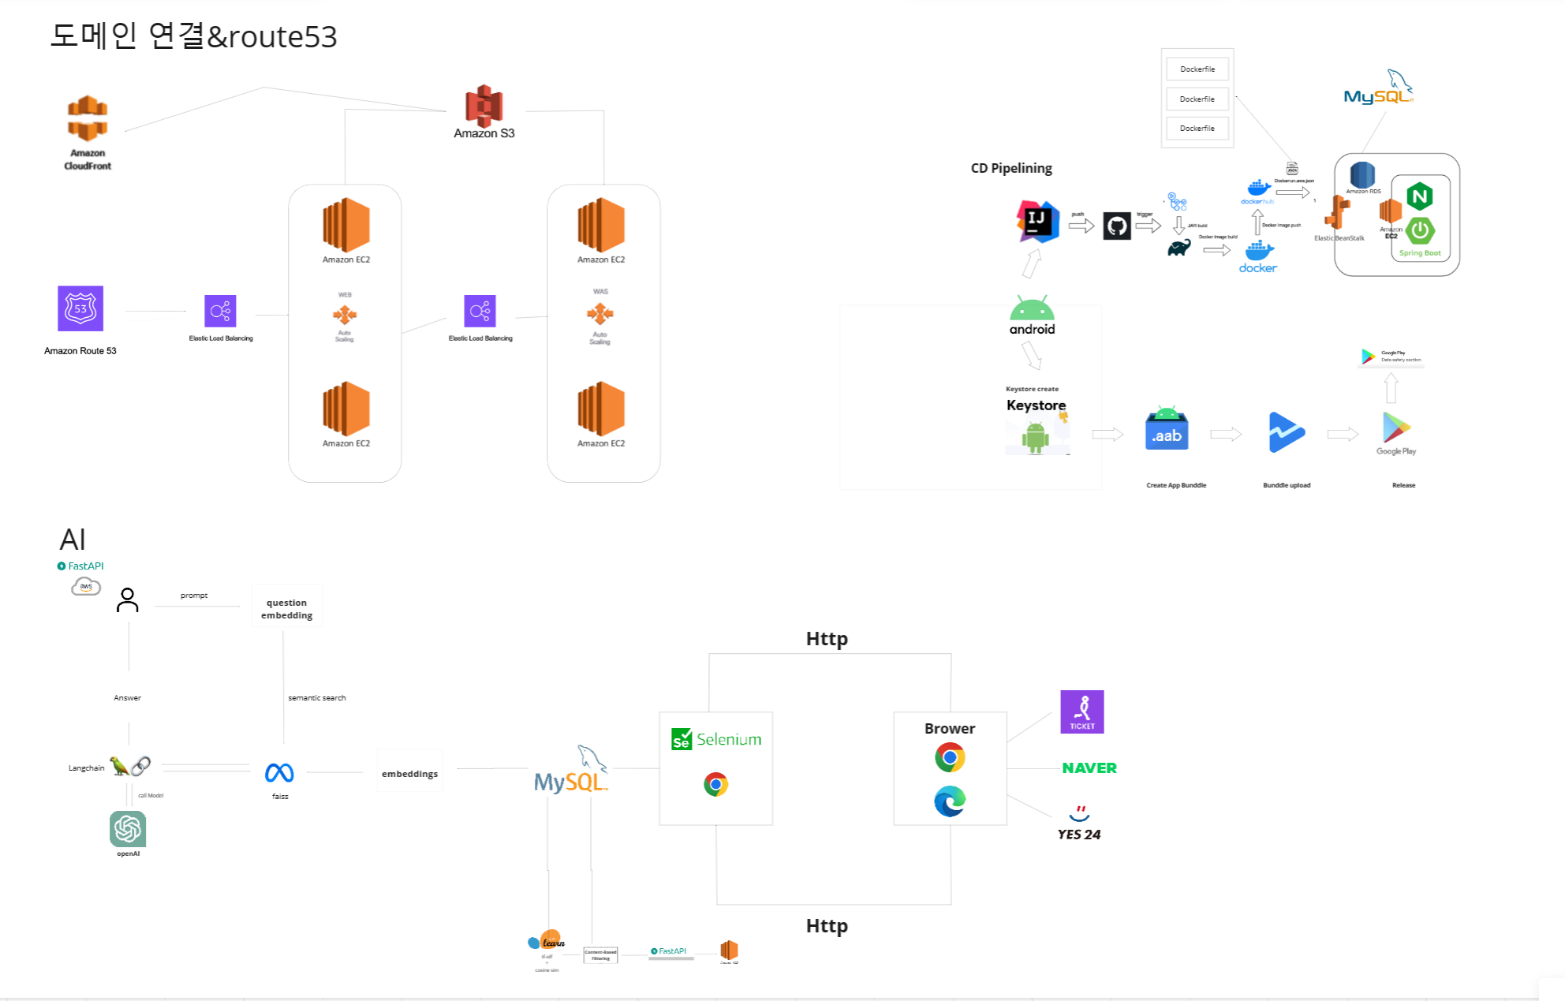Select the IntelliJ IDEA logo
The width and height of the screenshot is (1565, 1001).
click(1037, 222)
